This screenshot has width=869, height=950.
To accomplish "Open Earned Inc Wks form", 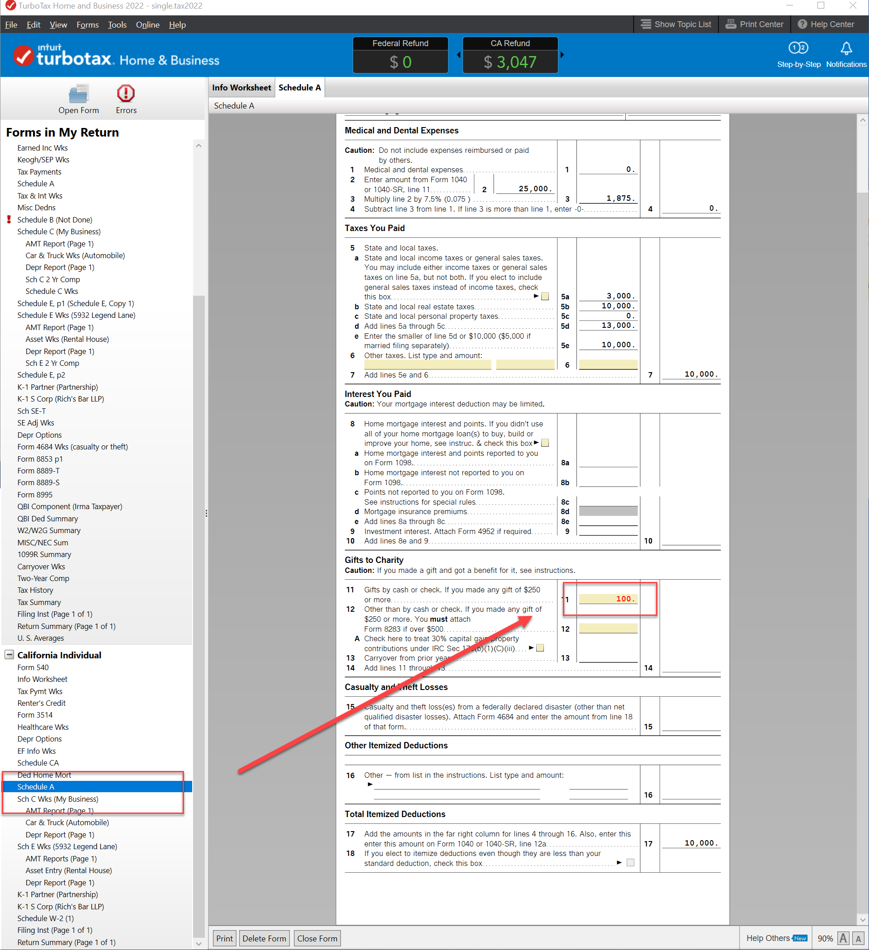I will pyautogui.click(x=43, y=148).
